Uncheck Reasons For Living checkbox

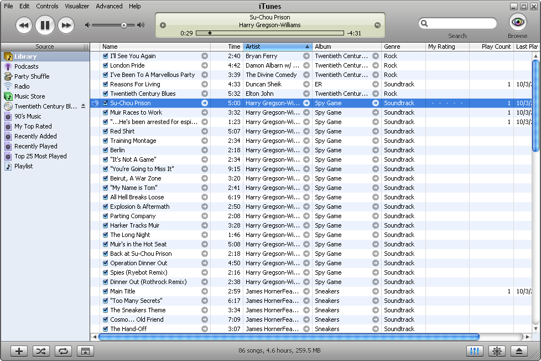pos(106,84)
